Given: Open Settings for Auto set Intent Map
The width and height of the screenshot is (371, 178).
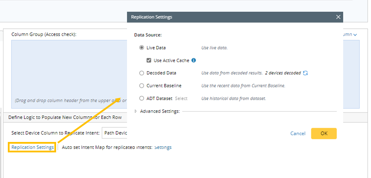Looking at the screenshot, I should coord(163,147).
